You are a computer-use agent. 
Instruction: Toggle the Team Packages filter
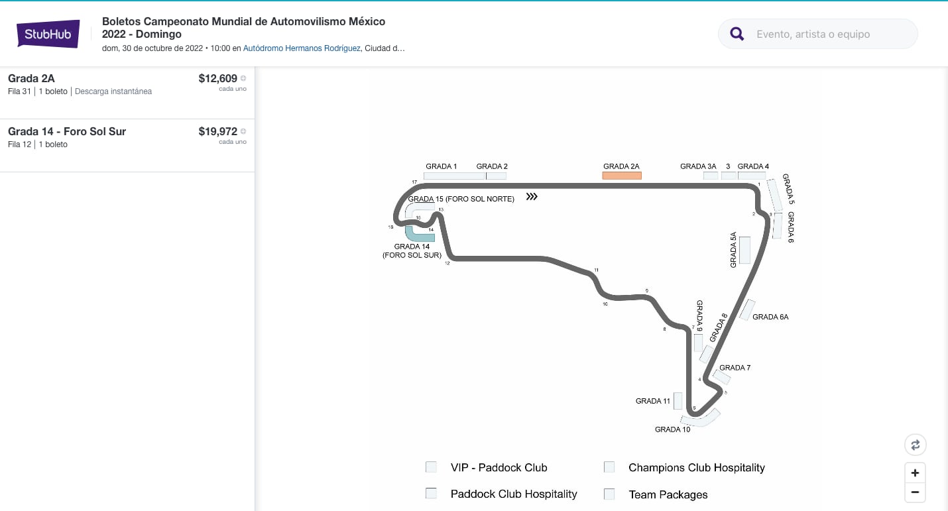[609, 493]
